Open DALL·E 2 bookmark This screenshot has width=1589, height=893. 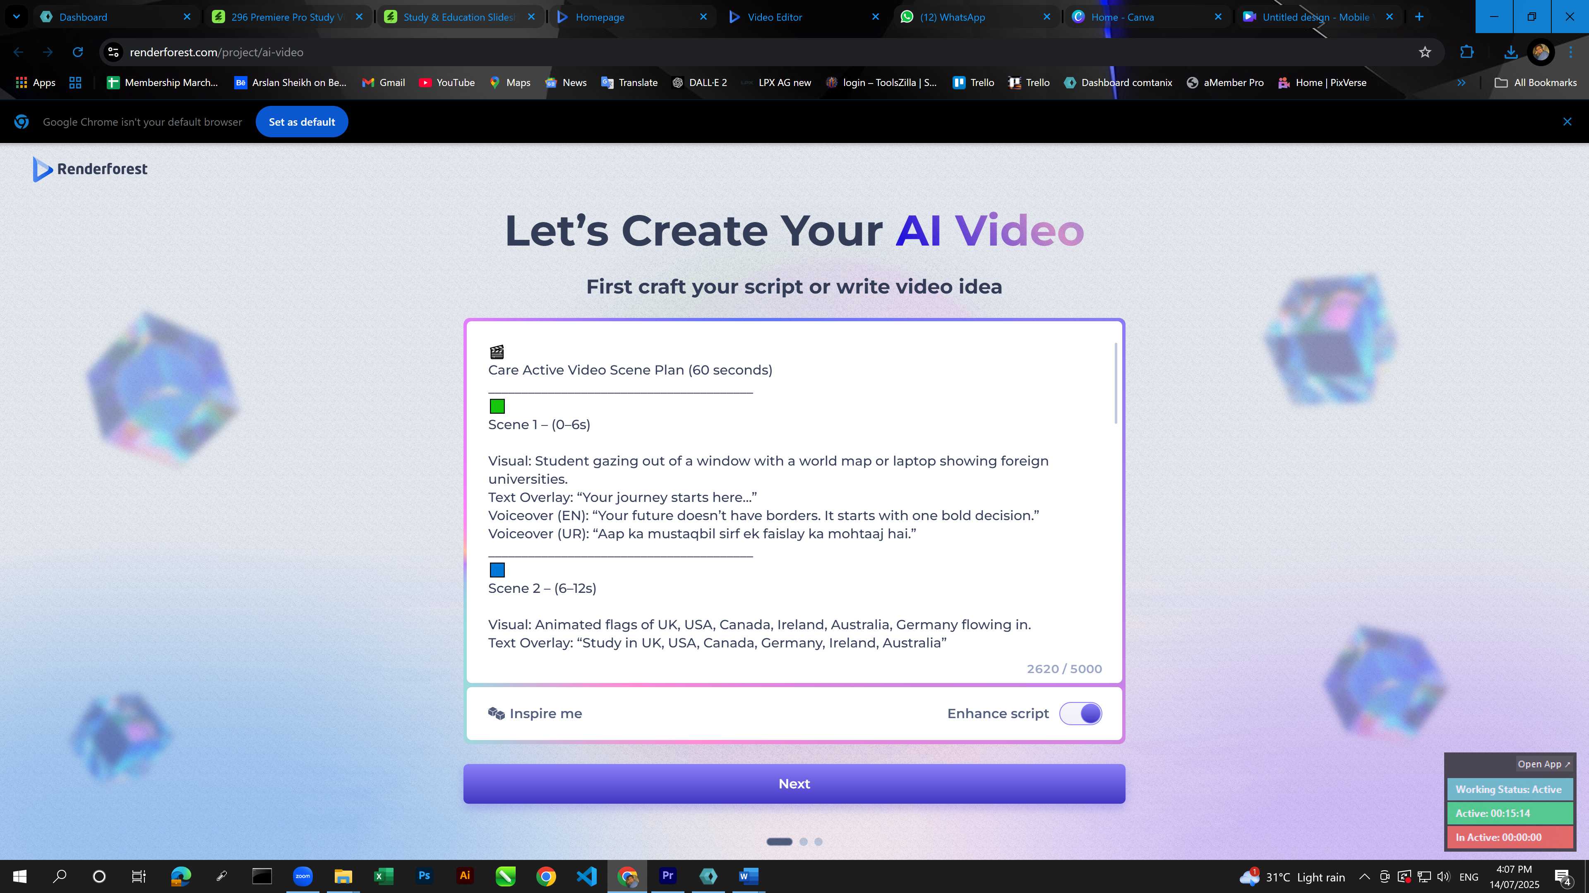pyautogui.click(x=699, y=83)
